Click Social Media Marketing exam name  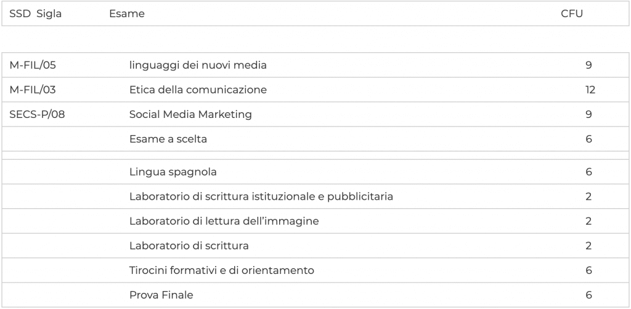click(x=190, y=114)
